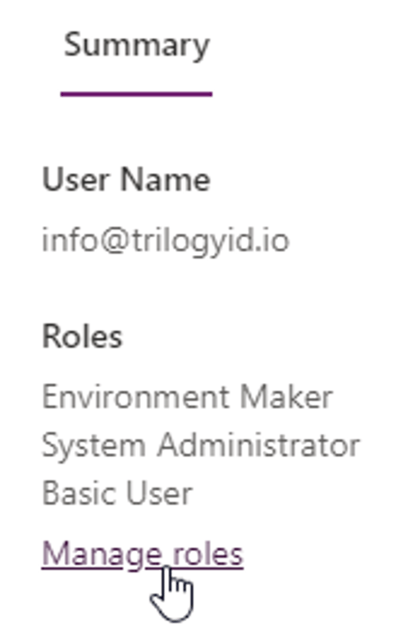Click the System Administrator role entry
415x630 pixels.
(x=201, y=446)
